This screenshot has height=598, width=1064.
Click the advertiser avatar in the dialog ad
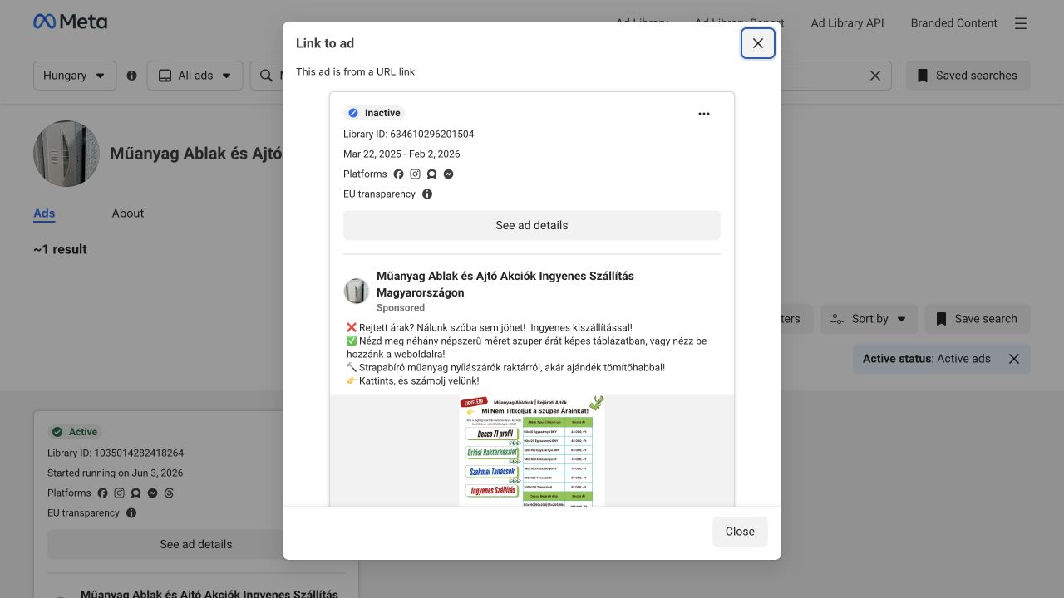pyautogui.click(x=357, y=291)
